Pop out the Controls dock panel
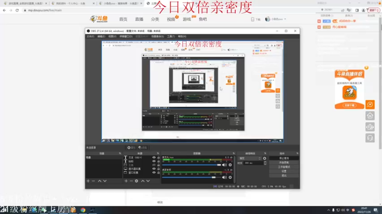 [x=297, y=153]
